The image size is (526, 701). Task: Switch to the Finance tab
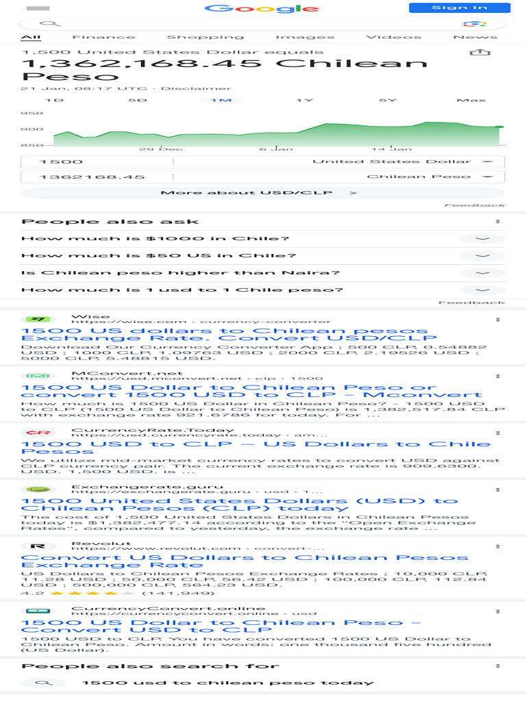(103, 37)
